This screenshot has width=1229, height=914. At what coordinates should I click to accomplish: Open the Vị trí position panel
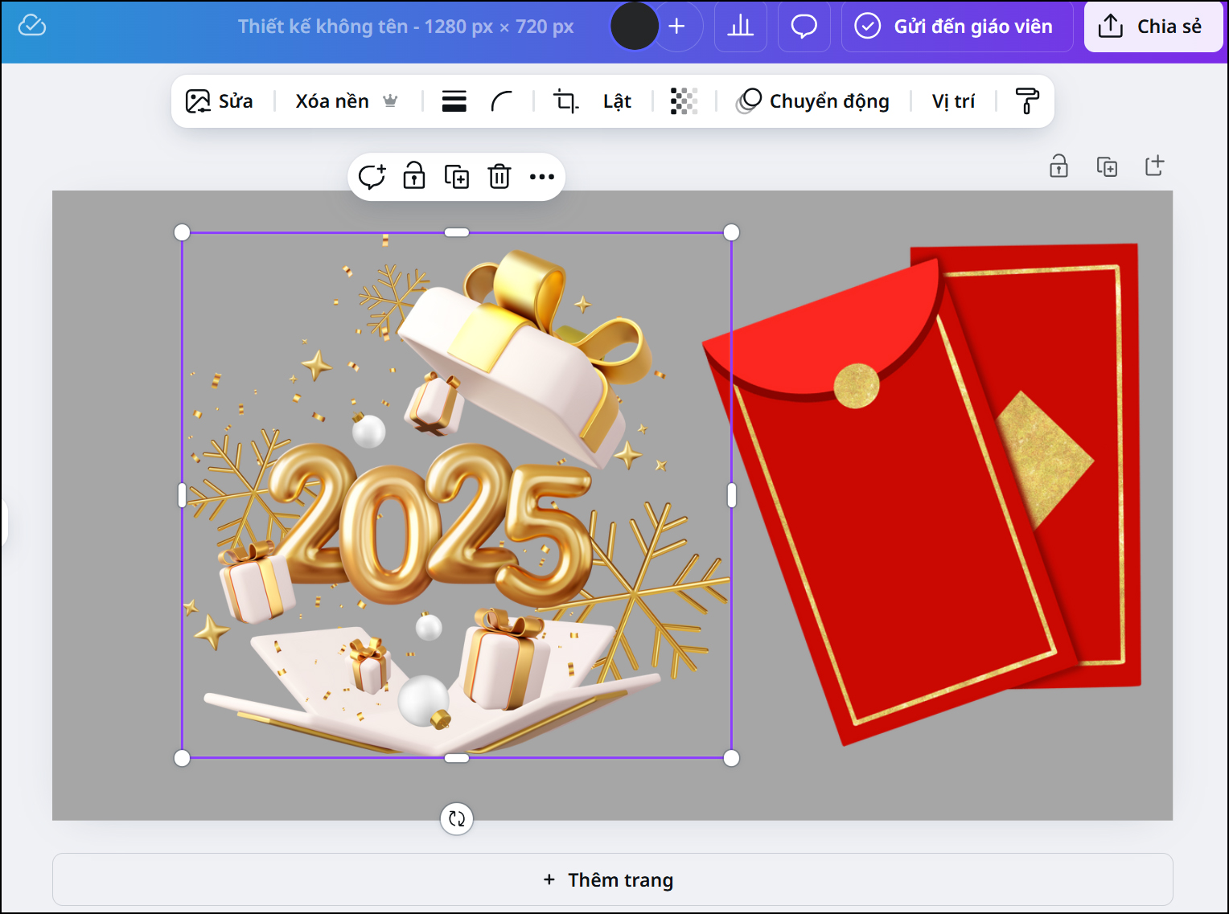click(x=953, y=101)
